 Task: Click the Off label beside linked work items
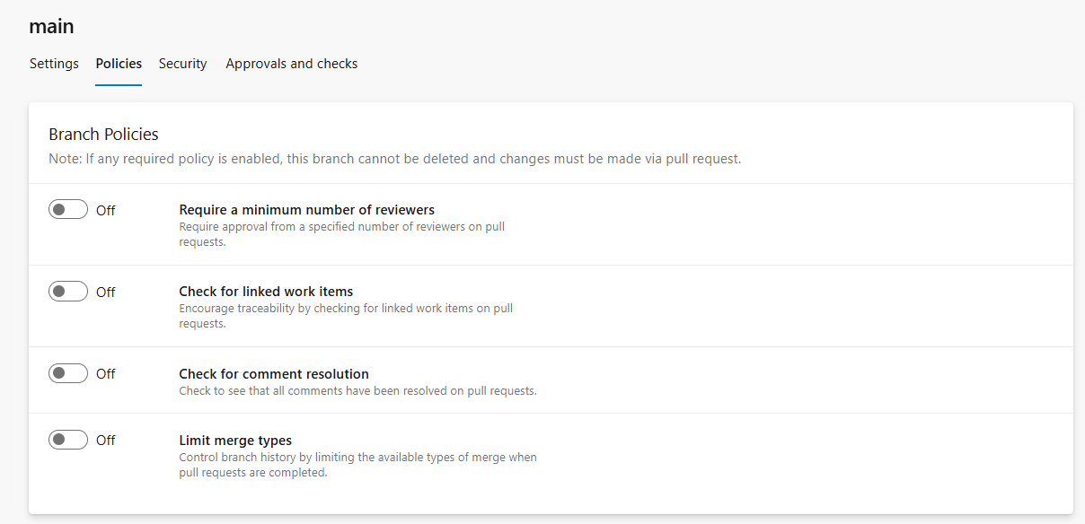[106, 293]
